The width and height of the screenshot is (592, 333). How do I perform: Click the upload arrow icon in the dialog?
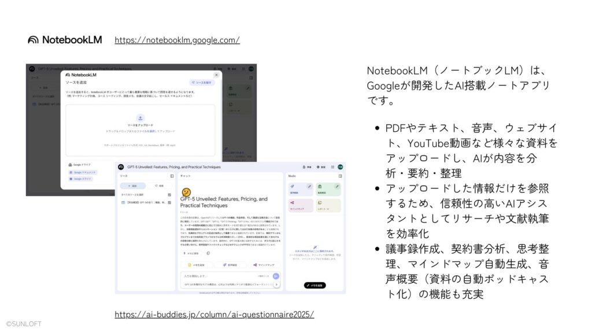[140, 117]
